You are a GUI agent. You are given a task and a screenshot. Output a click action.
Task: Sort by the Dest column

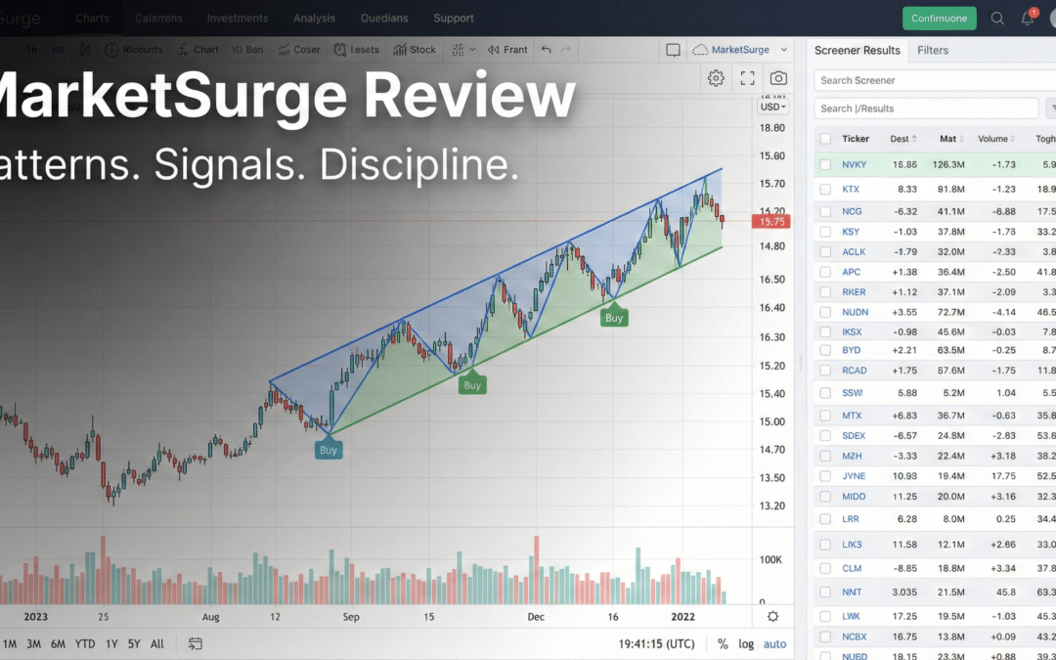(x=903, y=139)
